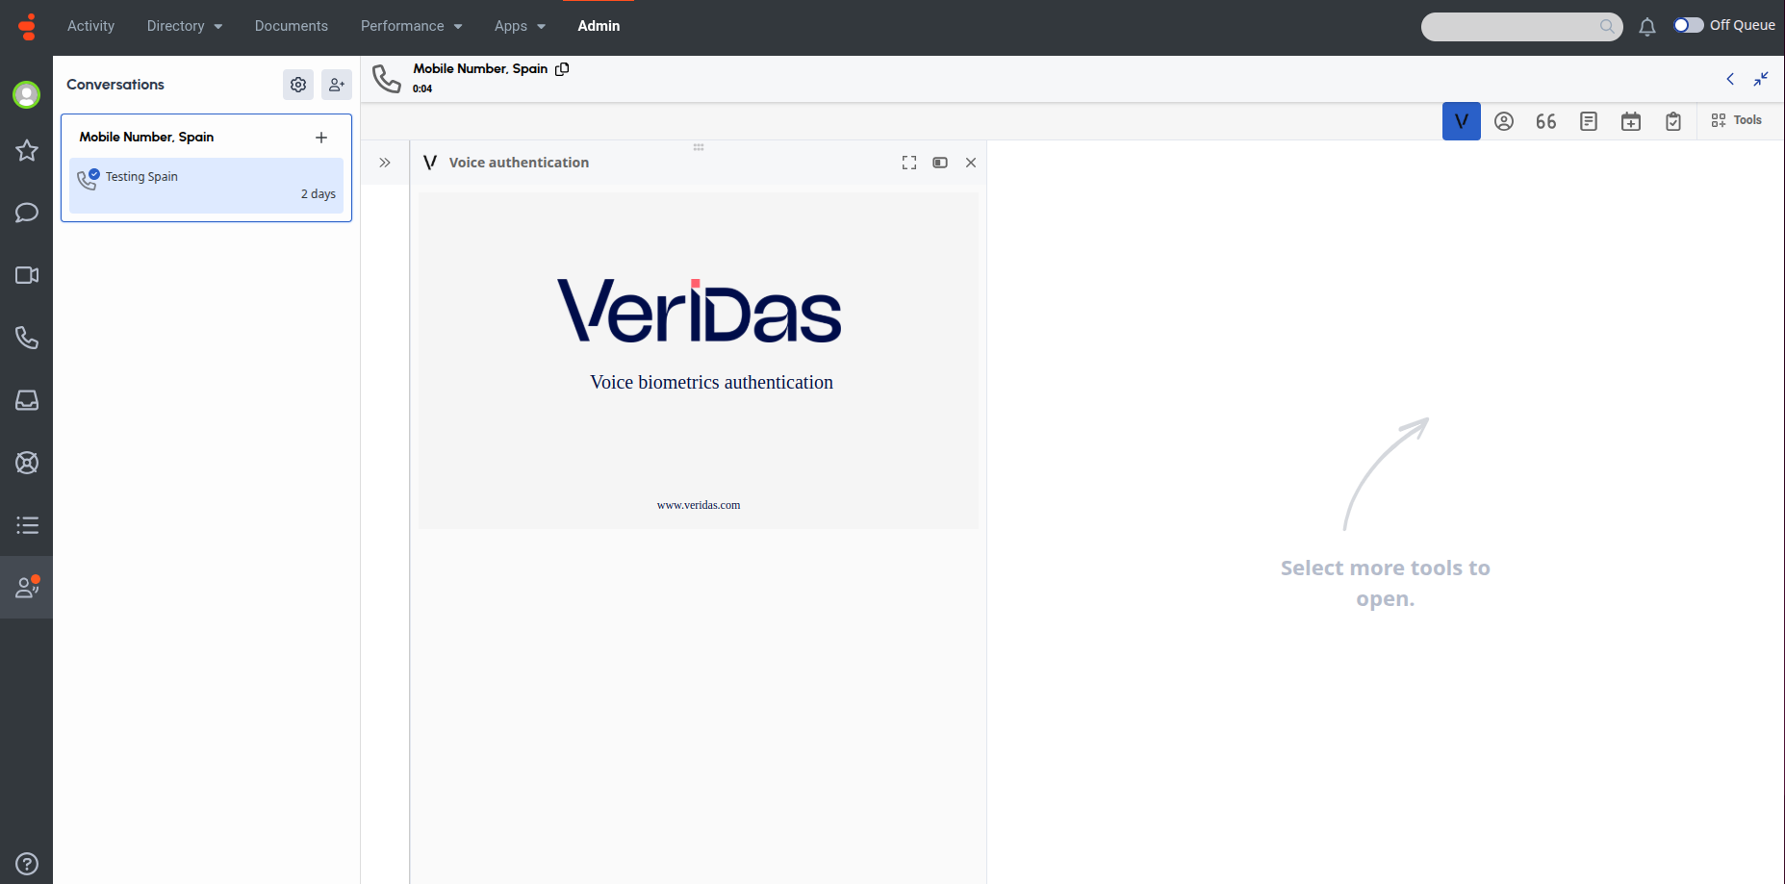
Task: Open Calls phone icon in sidebar
Action: tap(27, 338)
